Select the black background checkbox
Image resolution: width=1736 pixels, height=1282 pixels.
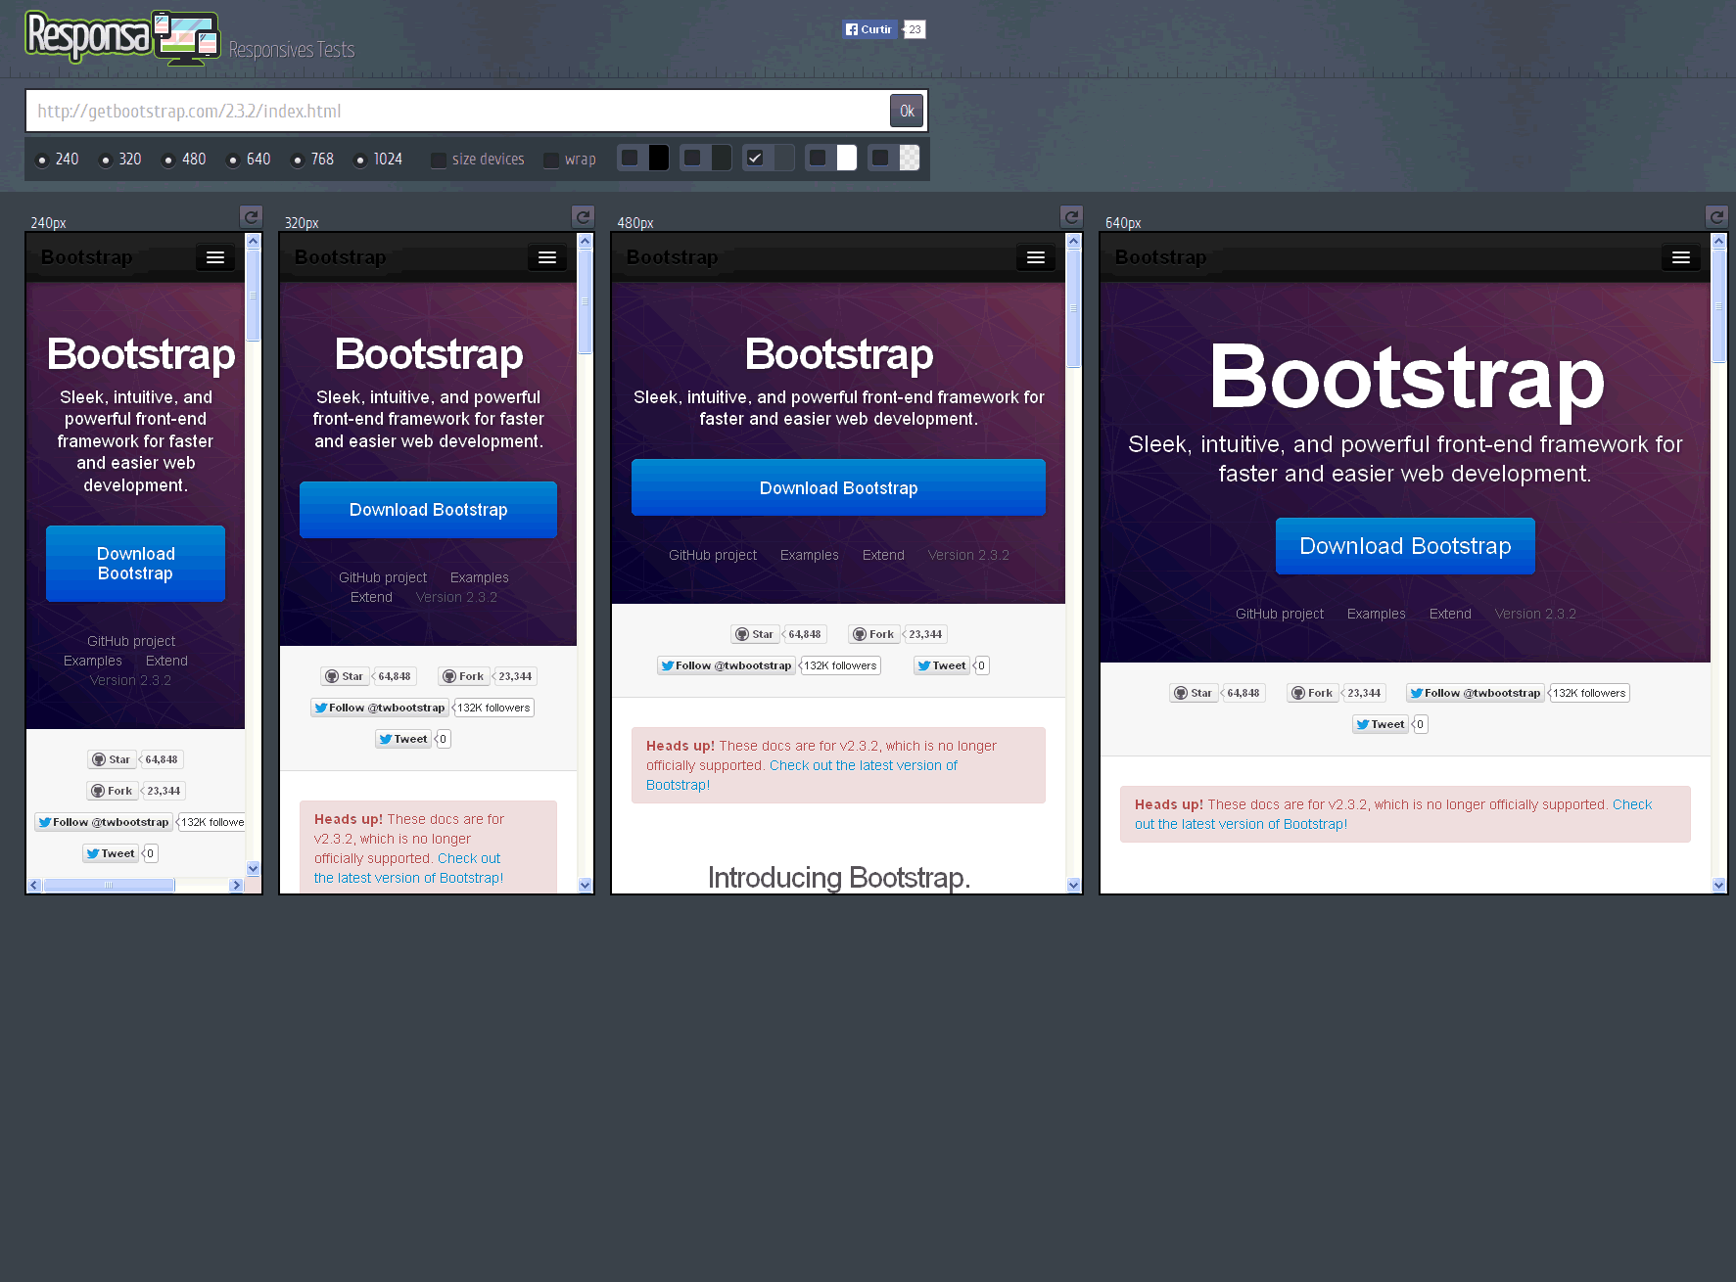pyautogui.click(x=630, y=158)
